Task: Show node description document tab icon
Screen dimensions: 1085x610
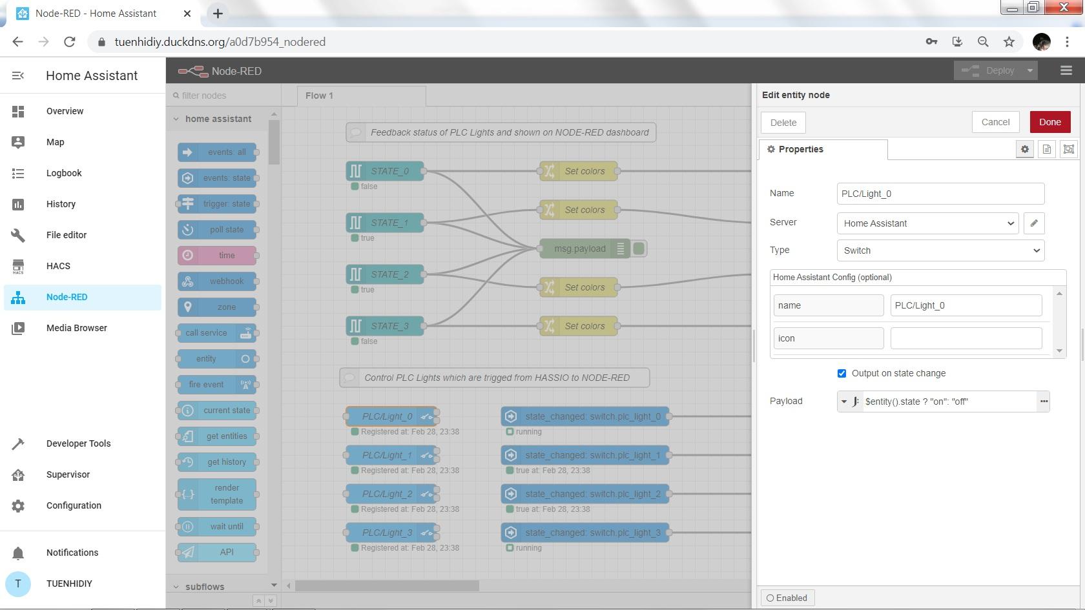Action: coord(1047,149)
